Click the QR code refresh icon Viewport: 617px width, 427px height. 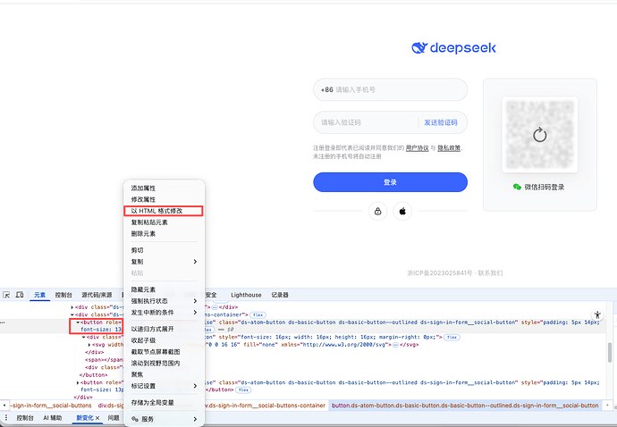point(538,135)
